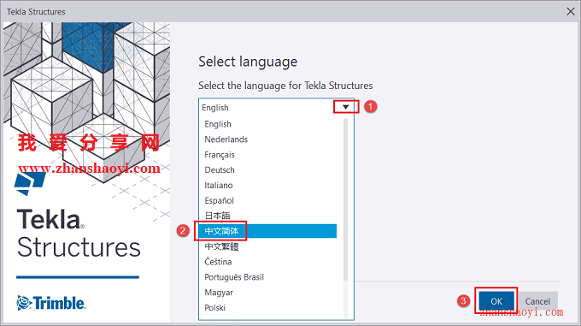Open the language dropdown arrow
Screen dimensions: 581x326
(x=346, y=107)
